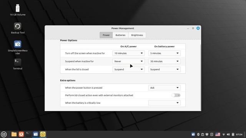Open suspend-when-inactive dropdown for A/C power
This screenshot has height=138, width=246.
pyautogui.click(x=128, y=61)
